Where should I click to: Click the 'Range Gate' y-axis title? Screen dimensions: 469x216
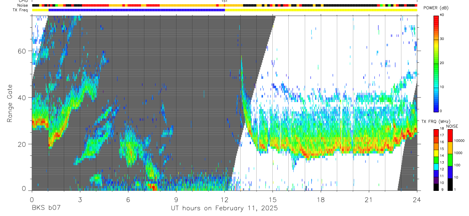(x=10, y=103)
